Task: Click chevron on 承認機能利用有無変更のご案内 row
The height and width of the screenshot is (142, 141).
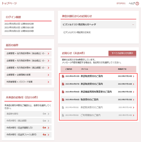Action: tap(133, 92)
